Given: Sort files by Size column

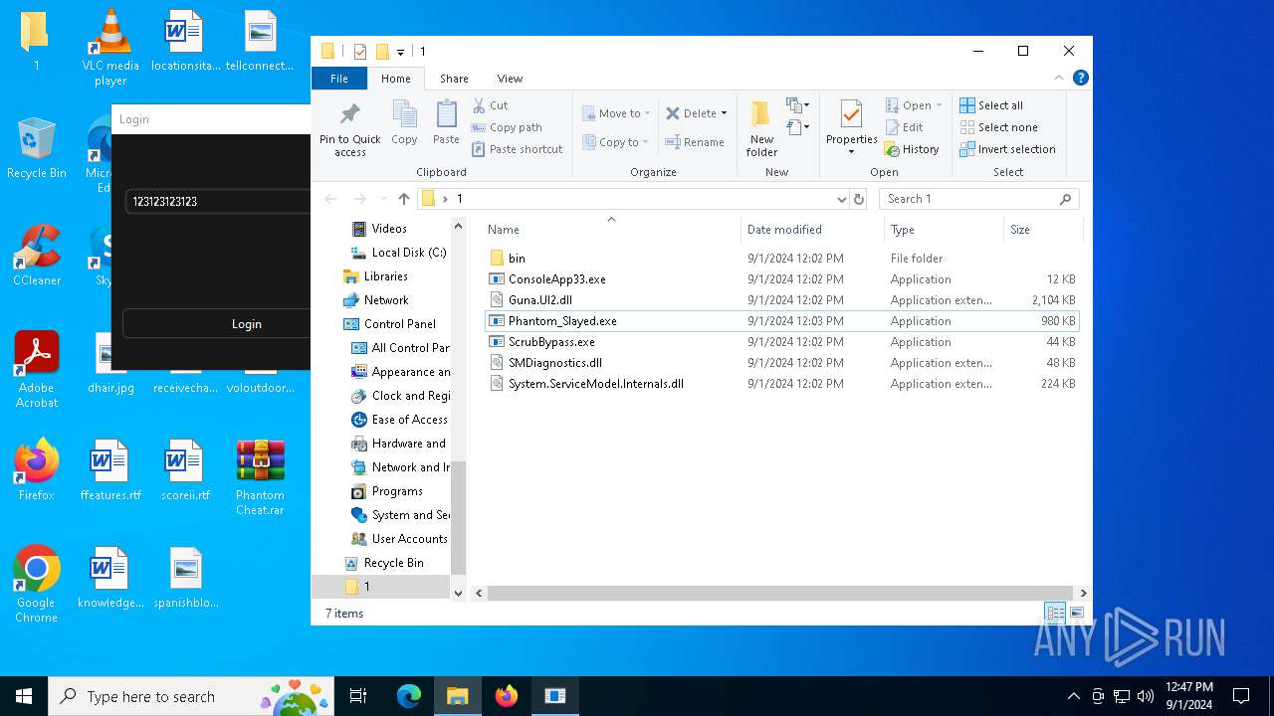Looking at the screenshot, I should [1041, 230].
